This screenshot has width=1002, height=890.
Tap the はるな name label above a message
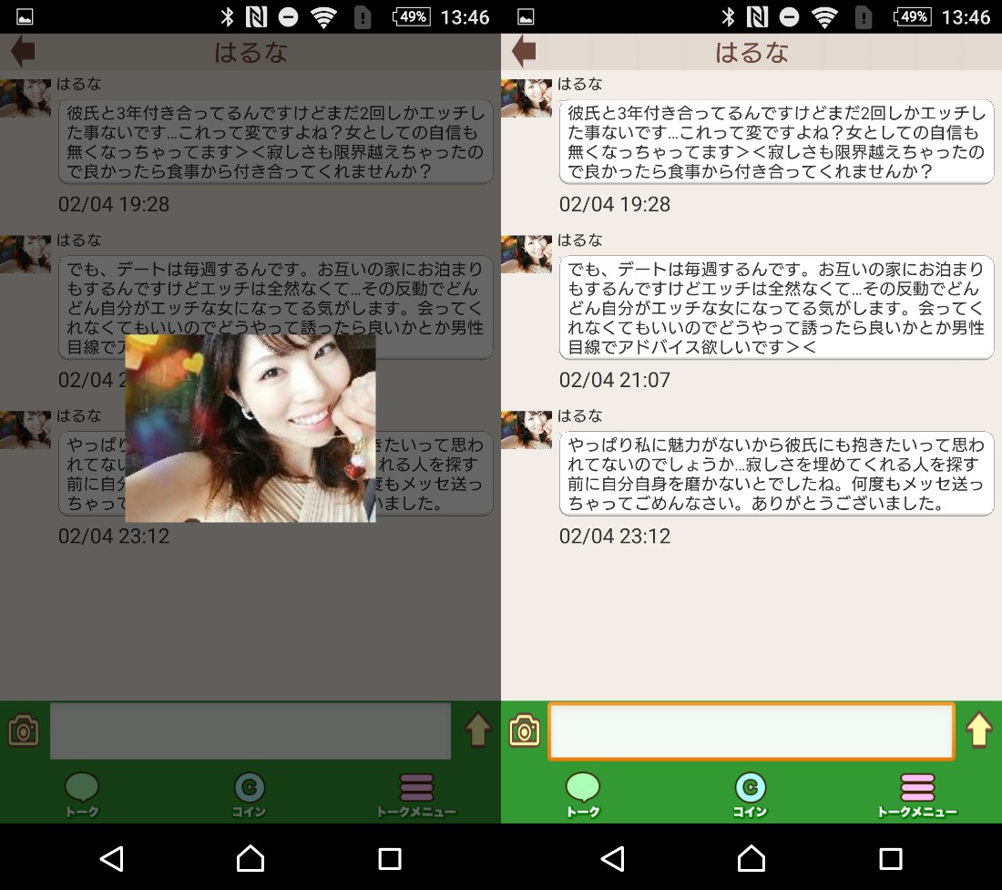click(x=580, y=83)
